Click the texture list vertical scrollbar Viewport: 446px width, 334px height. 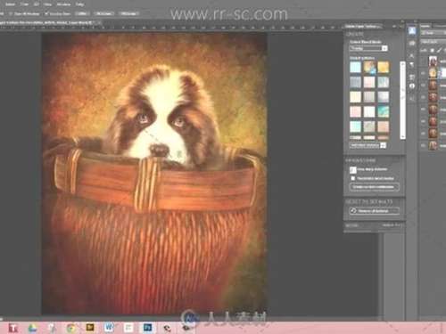pos(402,100)
